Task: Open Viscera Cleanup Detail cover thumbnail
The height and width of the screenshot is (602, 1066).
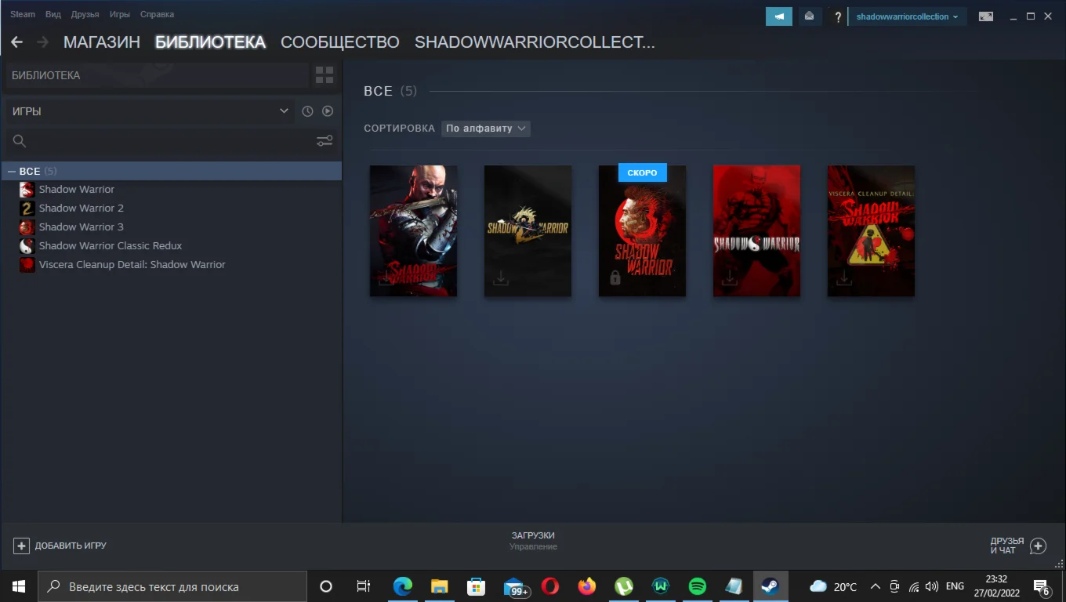Action: 871,230
